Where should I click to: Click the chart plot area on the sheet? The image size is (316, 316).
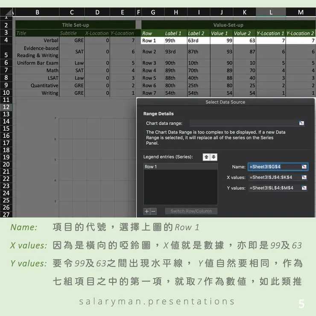[x=97, y=167]
